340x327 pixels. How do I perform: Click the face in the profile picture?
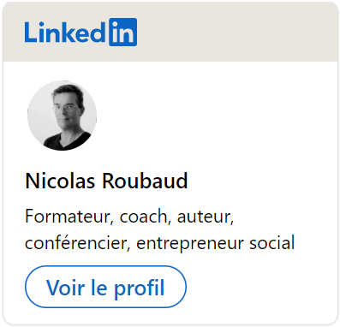coord(65,109)
